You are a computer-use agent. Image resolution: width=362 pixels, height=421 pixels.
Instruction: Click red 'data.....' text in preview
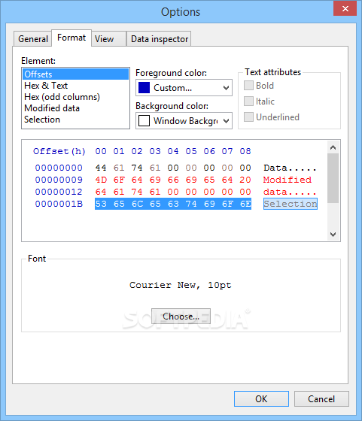[290, 192]
